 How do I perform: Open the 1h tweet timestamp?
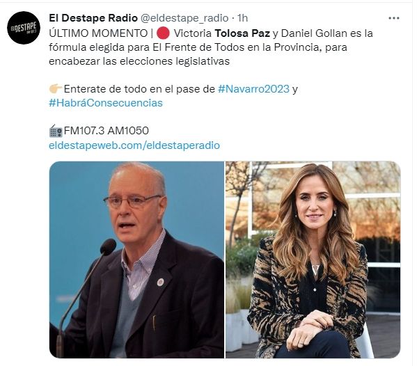click(x=242, y=18)
